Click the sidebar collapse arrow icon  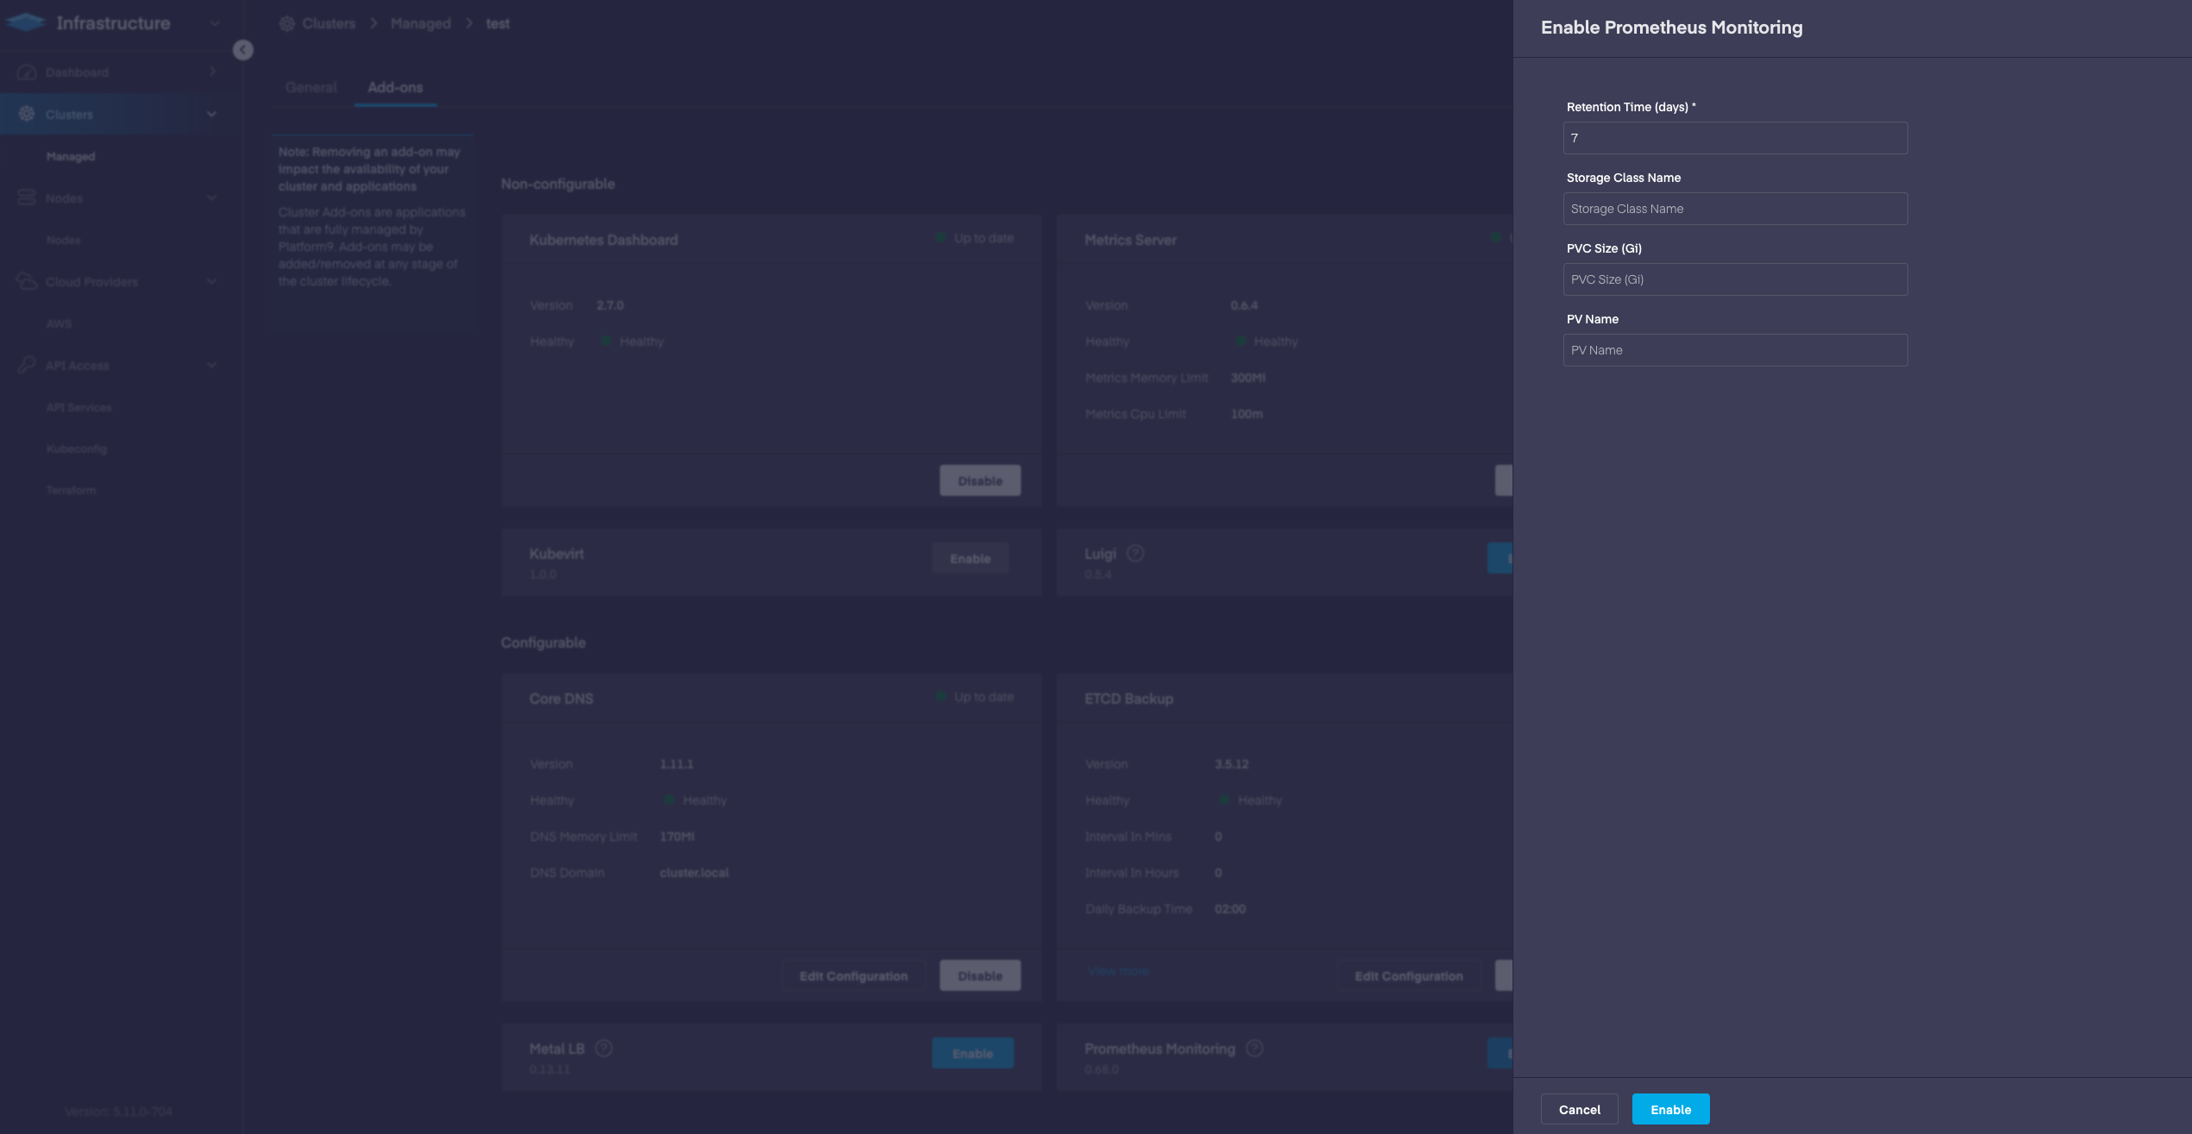pos(243,50)
